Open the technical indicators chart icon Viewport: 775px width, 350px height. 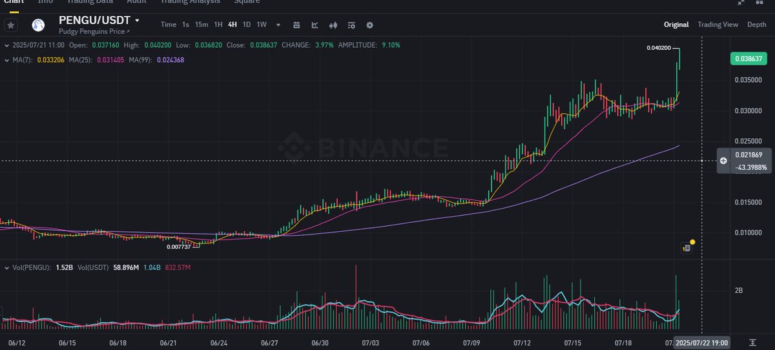coord(315,25)
